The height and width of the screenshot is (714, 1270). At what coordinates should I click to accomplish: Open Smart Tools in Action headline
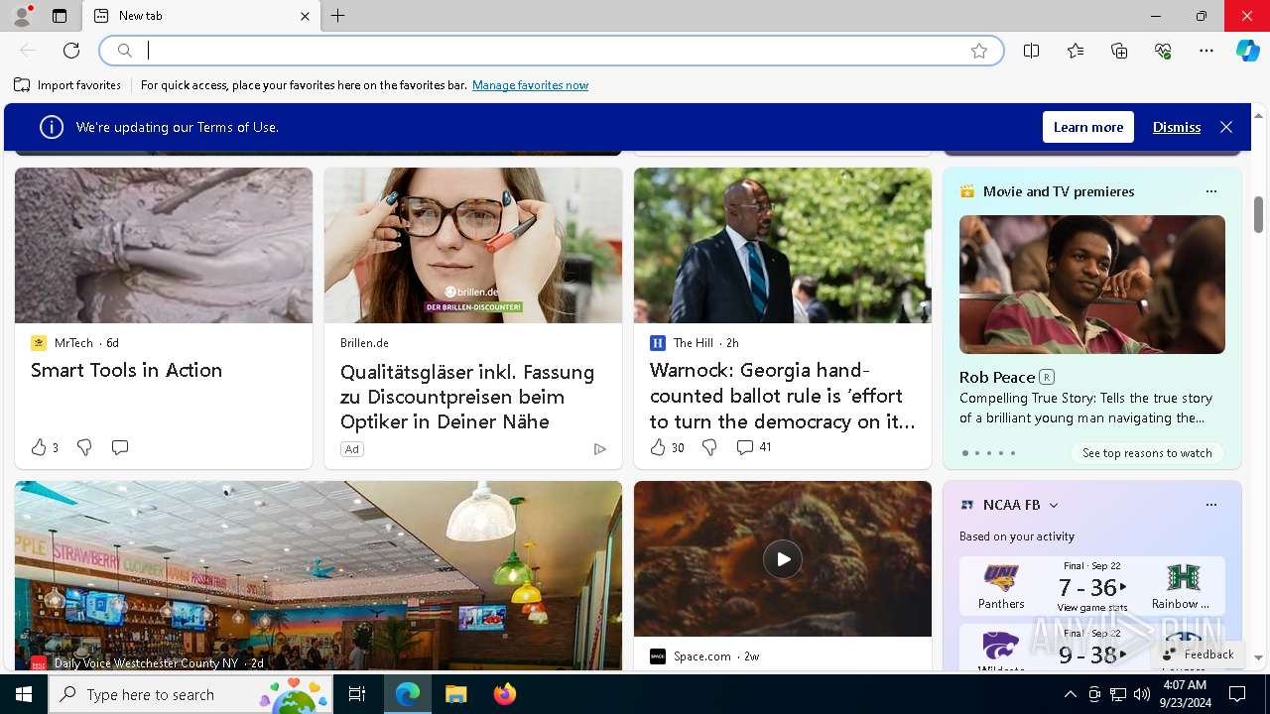[x=126, y=370]
